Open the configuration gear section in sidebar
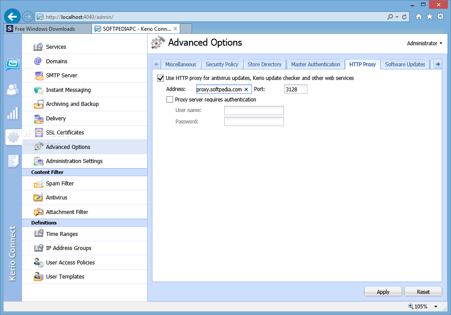This screenshot has width=451, height=315. tap(13, 137)
